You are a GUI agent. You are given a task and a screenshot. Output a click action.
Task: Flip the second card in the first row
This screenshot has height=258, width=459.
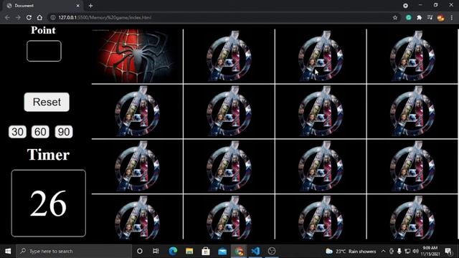pyautogui.click(x=229, y=56)
